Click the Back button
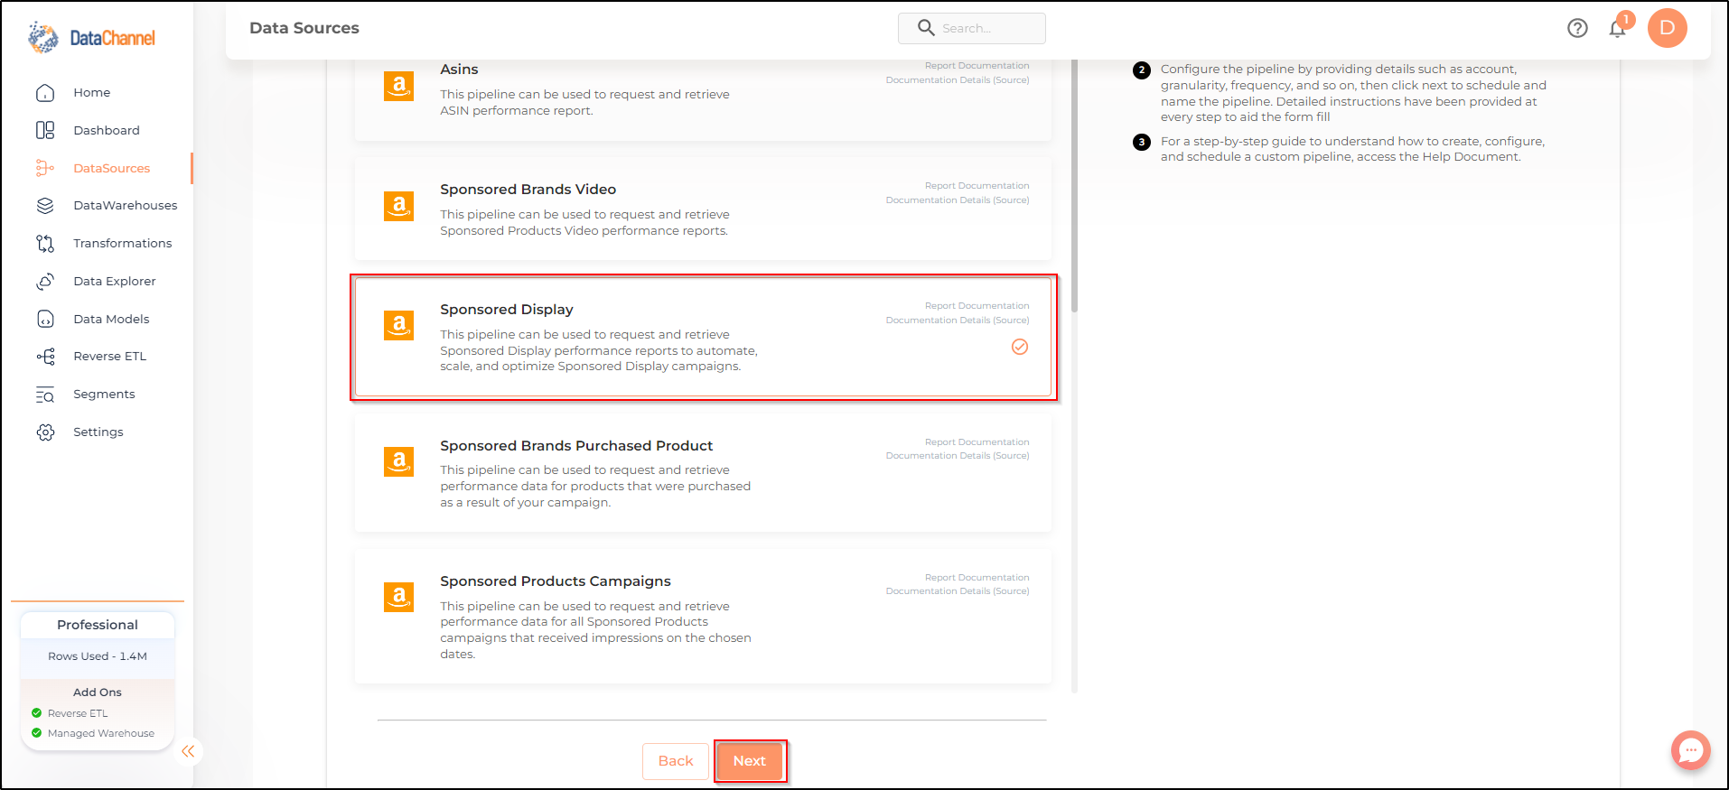The width and height of the screenshot is (1729, 790). [676, 761]
